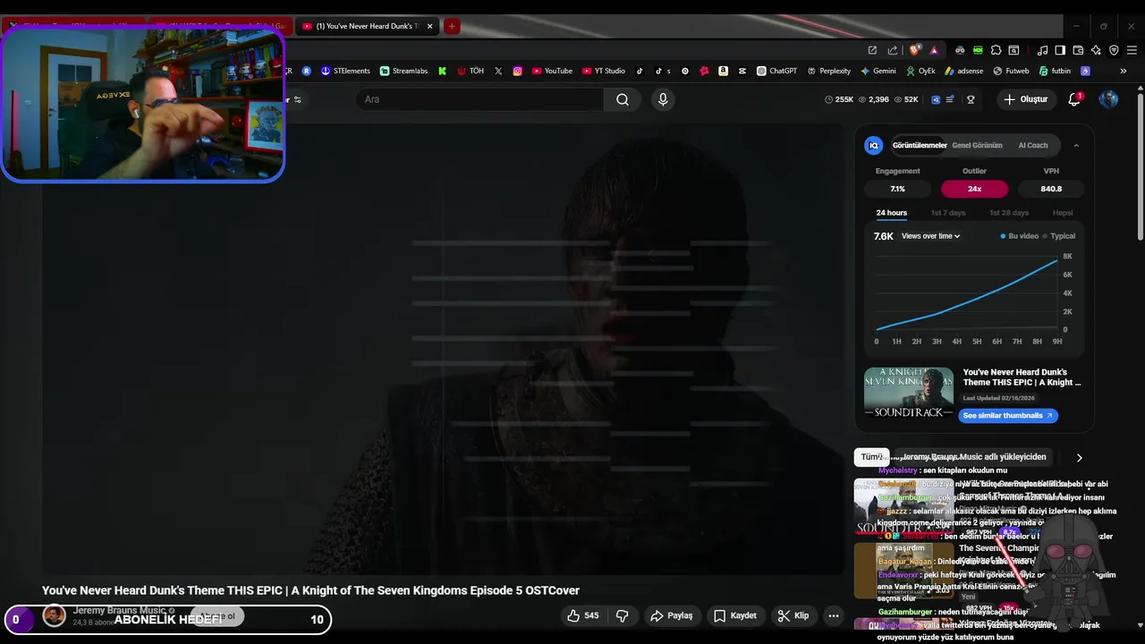Focus the Ara search field

pyautogui.click(x=479, y=99)
